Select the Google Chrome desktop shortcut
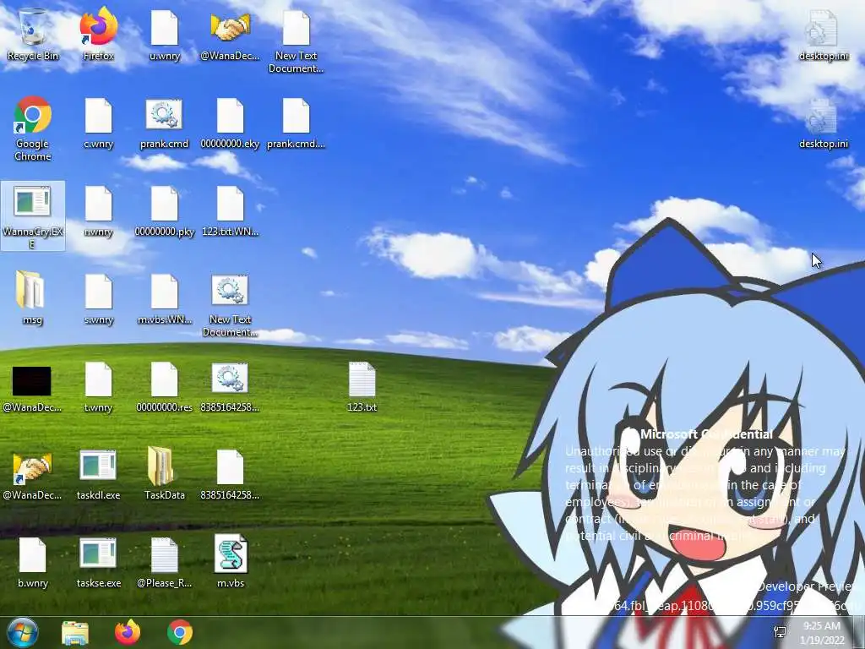 point(33,128)
